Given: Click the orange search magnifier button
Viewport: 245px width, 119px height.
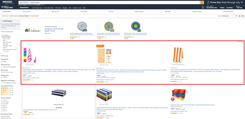Looking at the screenshot, I should click(202, 3).
